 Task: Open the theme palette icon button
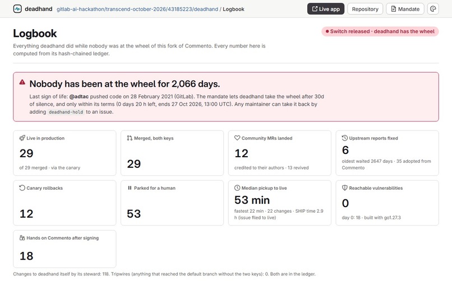point(433,9)
